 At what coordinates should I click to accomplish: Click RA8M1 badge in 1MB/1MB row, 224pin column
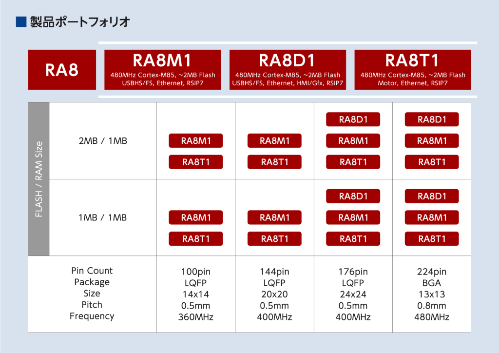pyautogui.click(x=432, y=217)
